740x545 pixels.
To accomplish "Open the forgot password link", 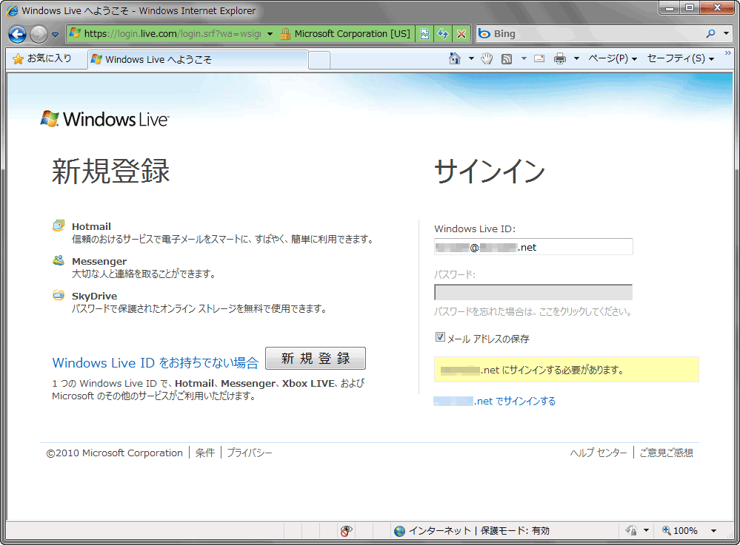I will 533,311.
